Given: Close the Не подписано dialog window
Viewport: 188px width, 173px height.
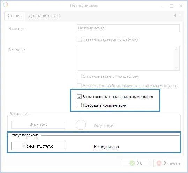Looking at the screenshot, I should 181,6.
